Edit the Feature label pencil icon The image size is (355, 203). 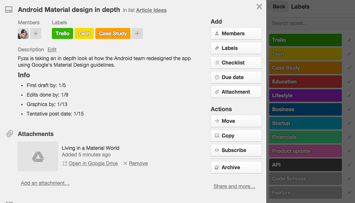350,192
